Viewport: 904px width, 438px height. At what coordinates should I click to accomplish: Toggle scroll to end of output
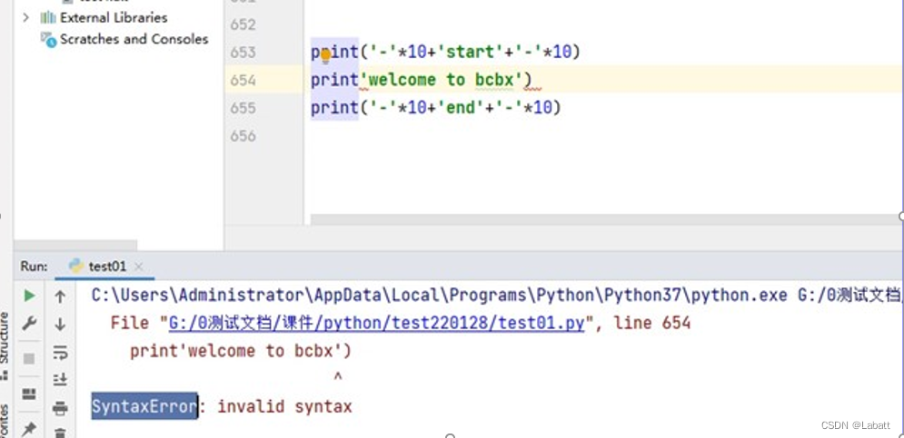pyautogui.click(x=60, y=379)
